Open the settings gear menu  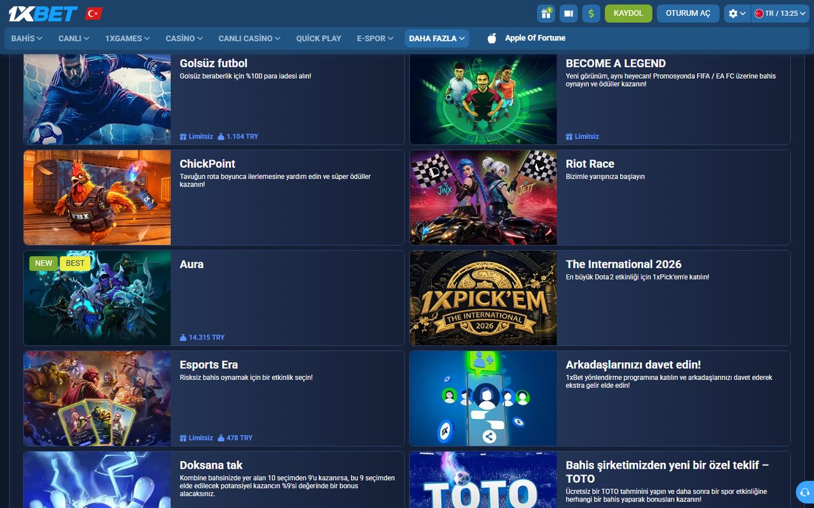(x=737, y=13)
